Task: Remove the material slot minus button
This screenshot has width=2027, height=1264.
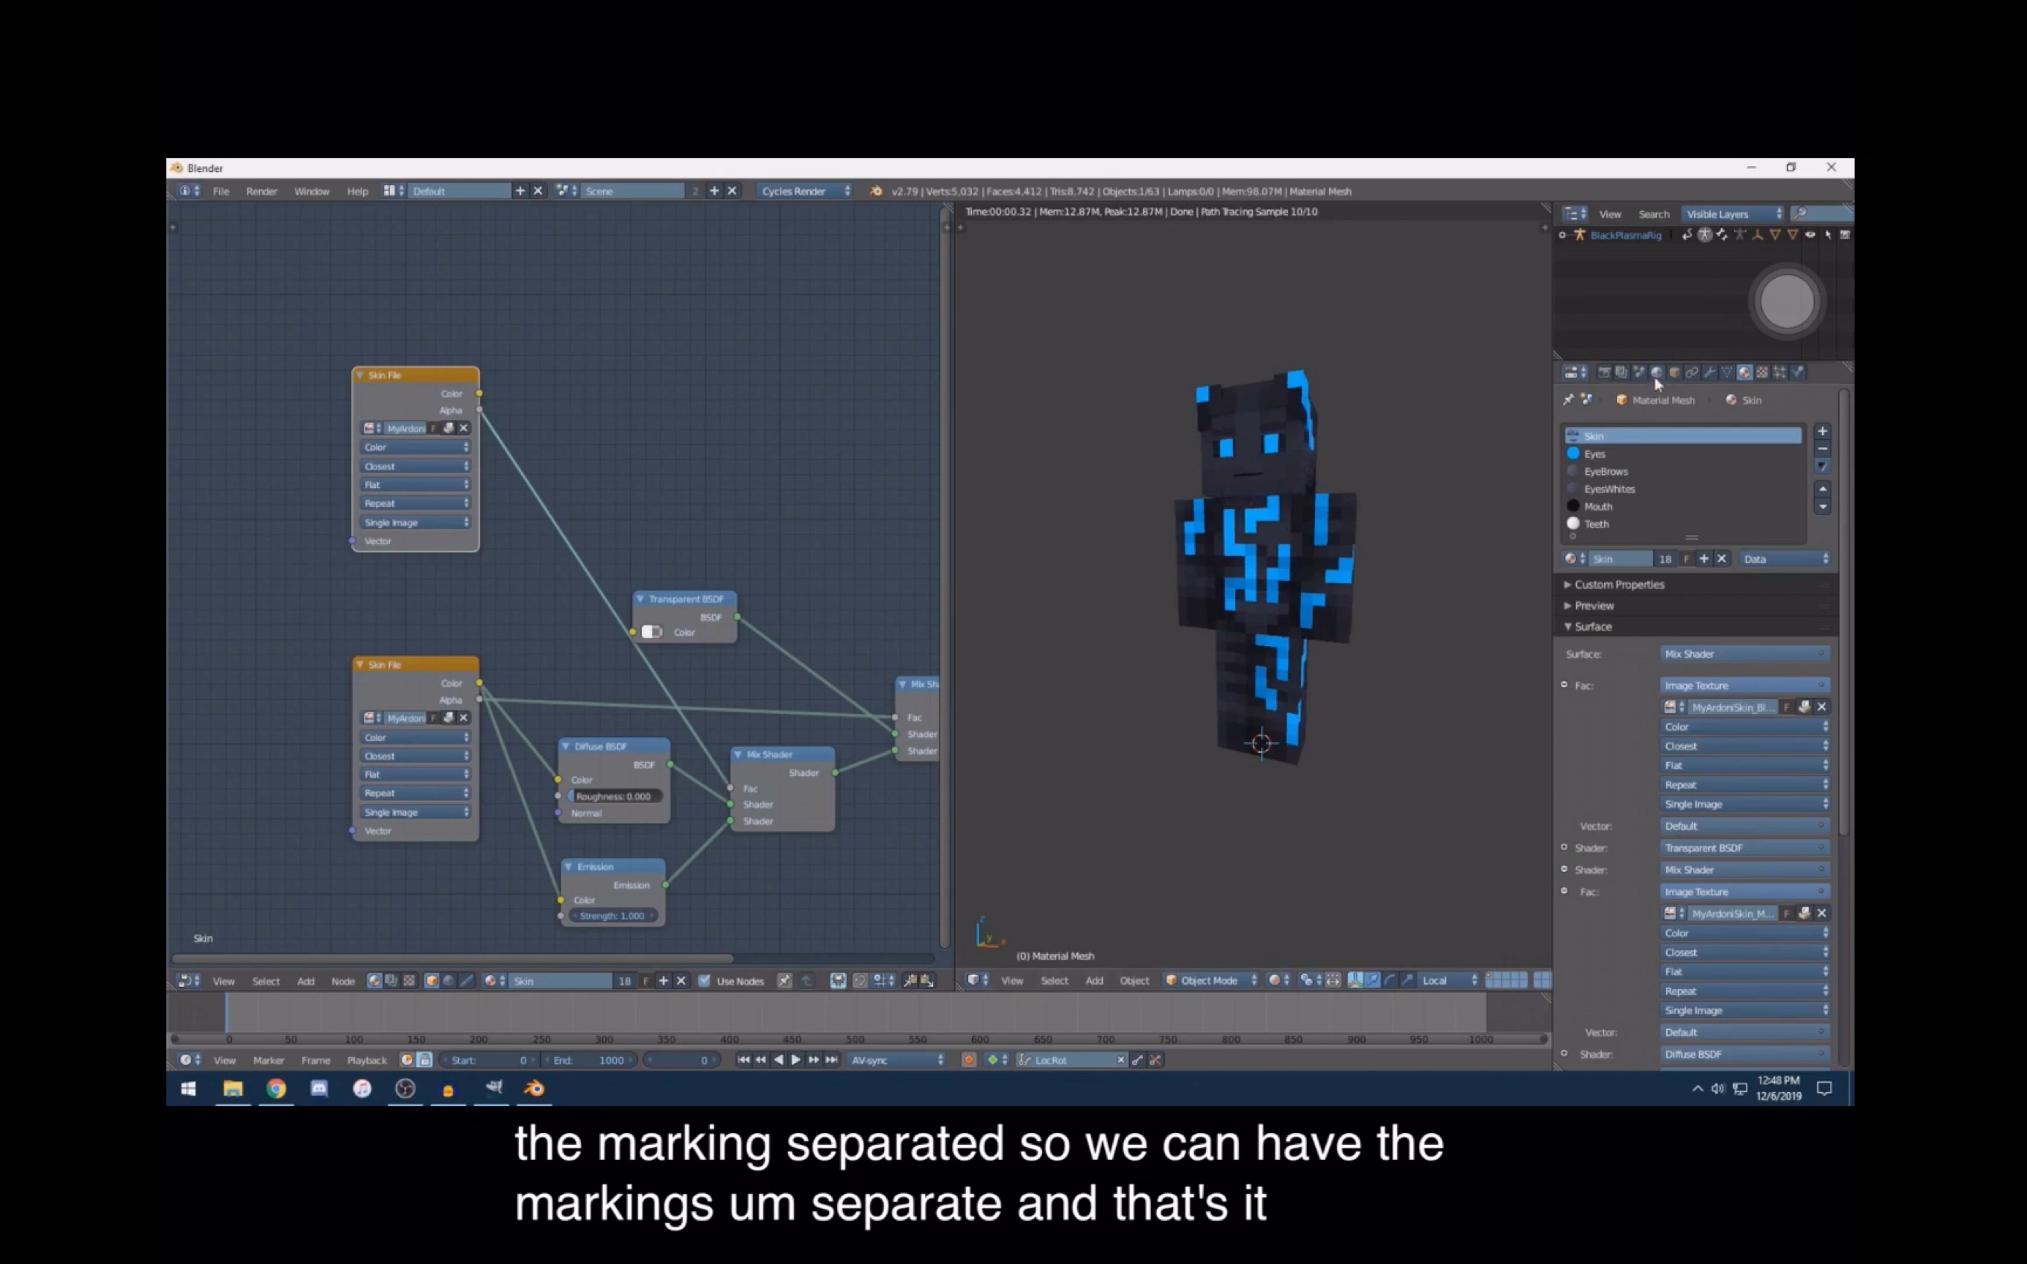Action: point(1822,449)
